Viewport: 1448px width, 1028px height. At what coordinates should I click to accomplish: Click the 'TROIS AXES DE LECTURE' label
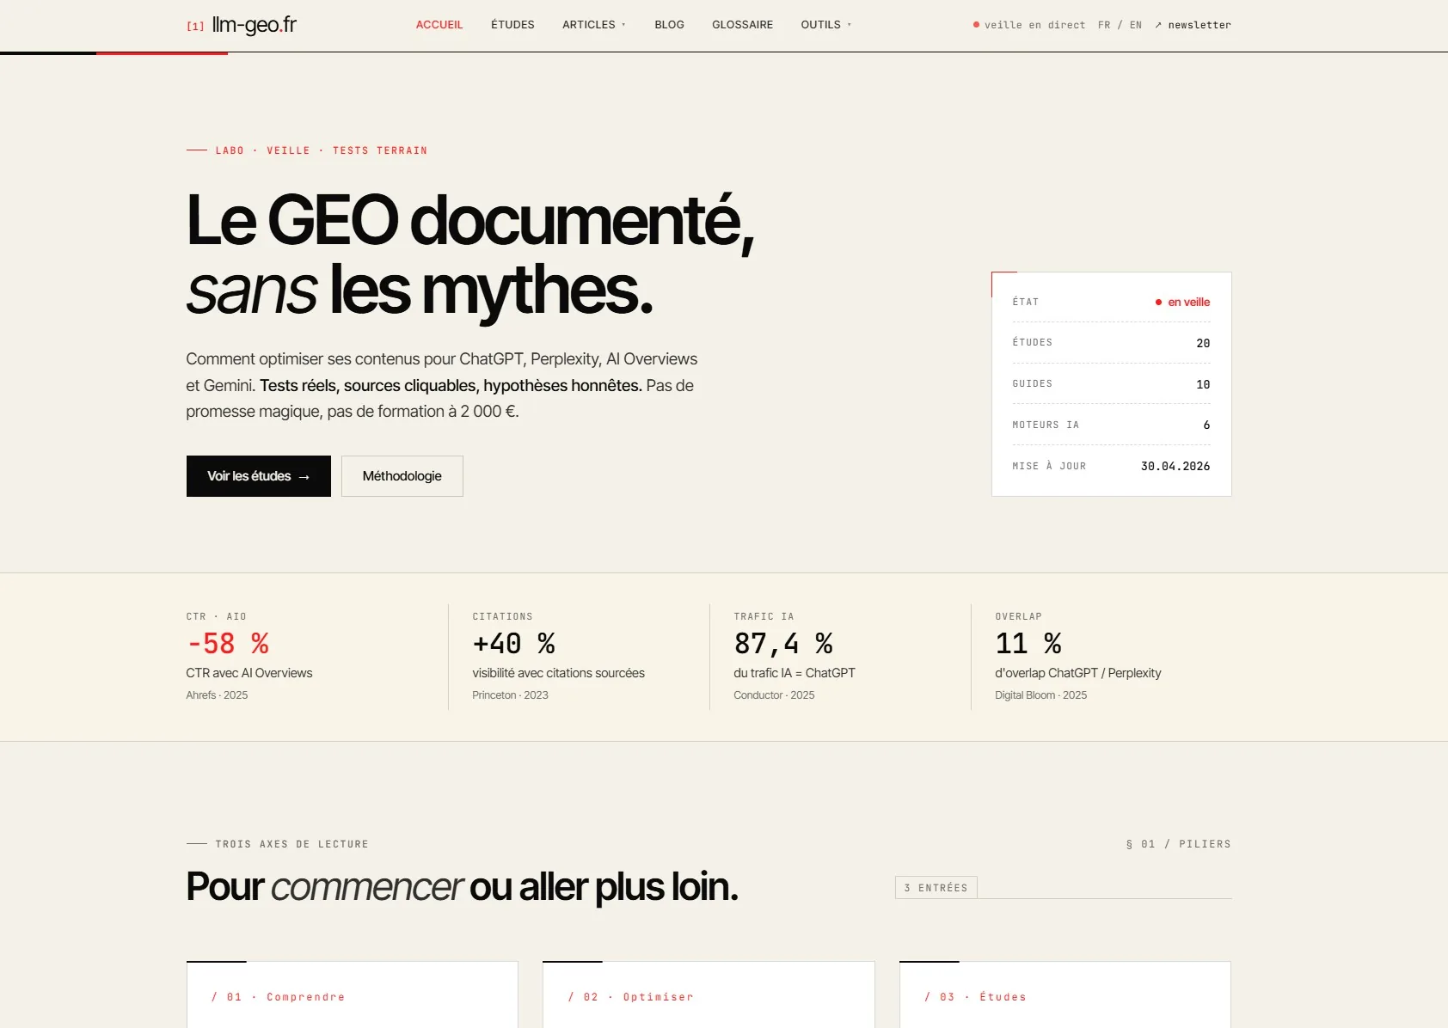(291, 844)
